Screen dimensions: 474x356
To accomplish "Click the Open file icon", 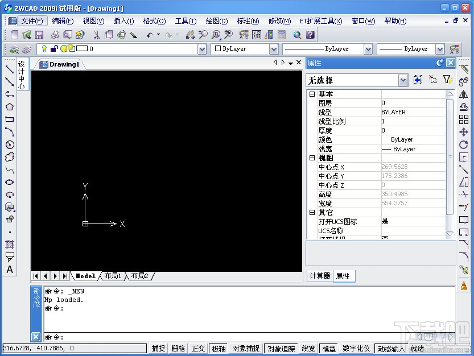I will (27, 35).
